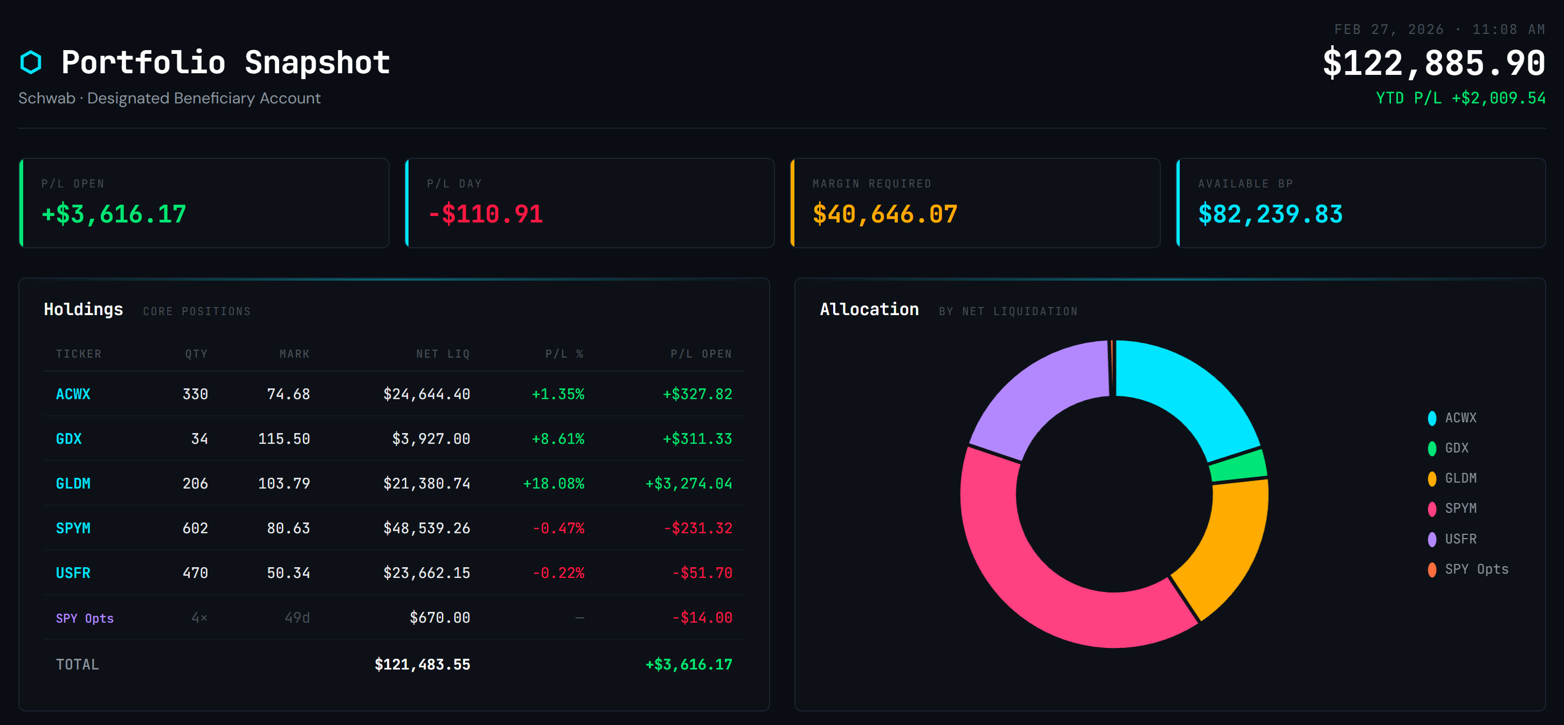Open the SPY Opts position row
Screen dimensions: 1564x725
[85, 618]
